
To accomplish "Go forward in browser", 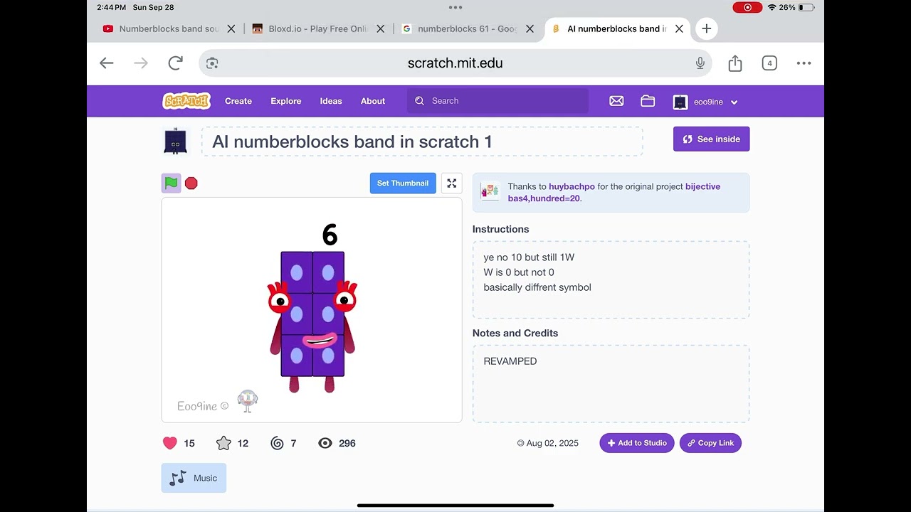I will pyautogui.click(x=141, y=63).
